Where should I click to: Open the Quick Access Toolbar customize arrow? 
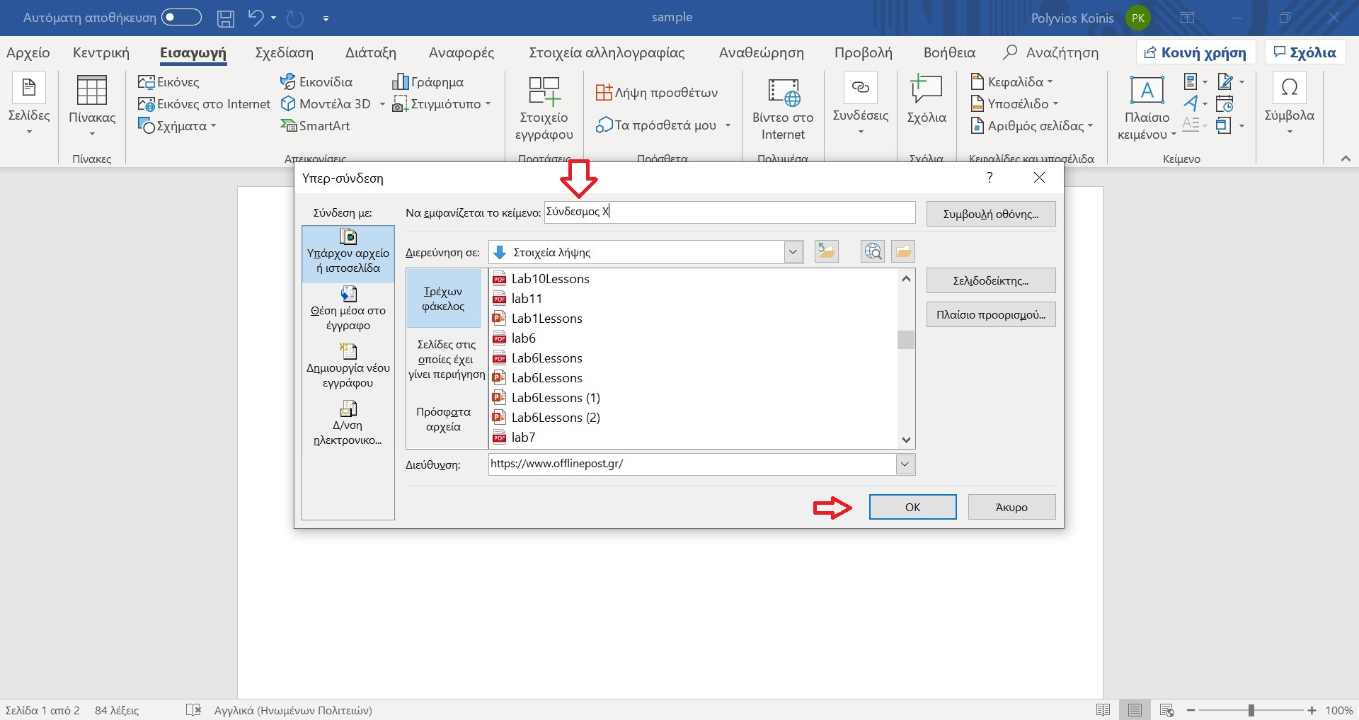point(326,18)
